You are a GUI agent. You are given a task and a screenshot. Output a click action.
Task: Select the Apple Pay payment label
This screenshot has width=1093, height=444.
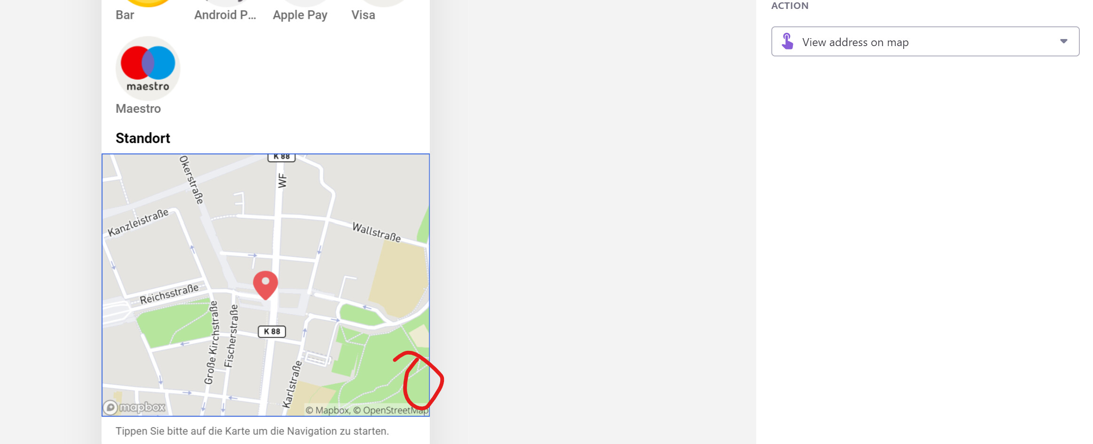(x=300, y=15)
